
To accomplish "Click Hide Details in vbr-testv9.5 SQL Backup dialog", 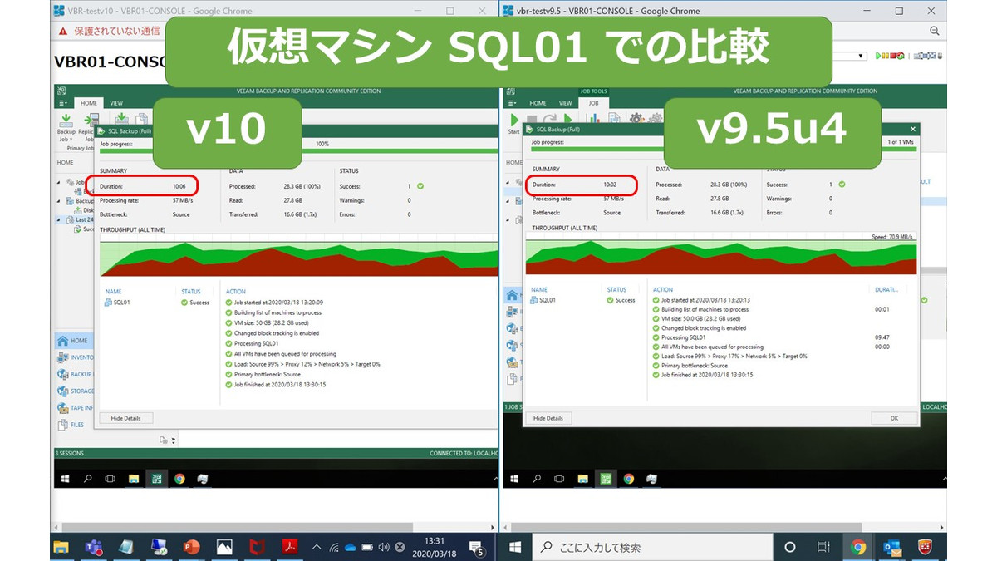I will point(548,418).
